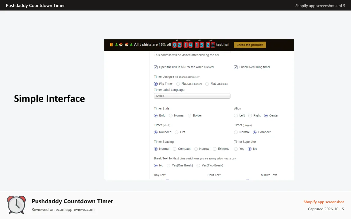
Task: Select Normal timer height
Action: [x=236, y=132]
